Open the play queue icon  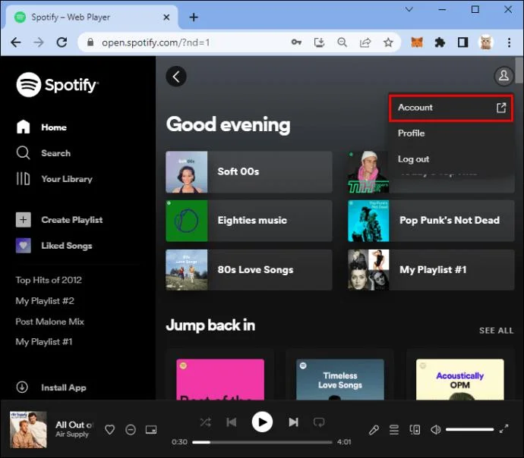394,430
